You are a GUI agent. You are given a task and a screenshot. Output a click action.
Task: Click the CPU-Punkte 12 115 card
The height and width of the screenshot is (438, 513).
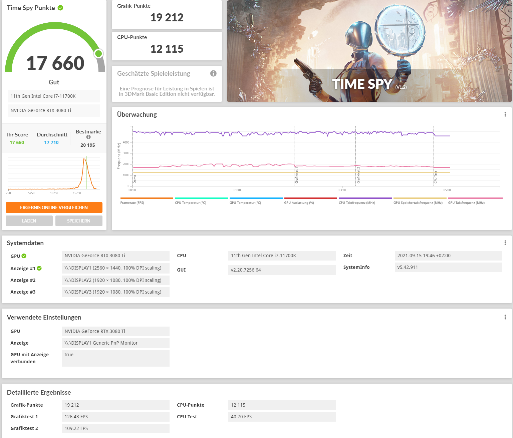click(x=167, y=46)
